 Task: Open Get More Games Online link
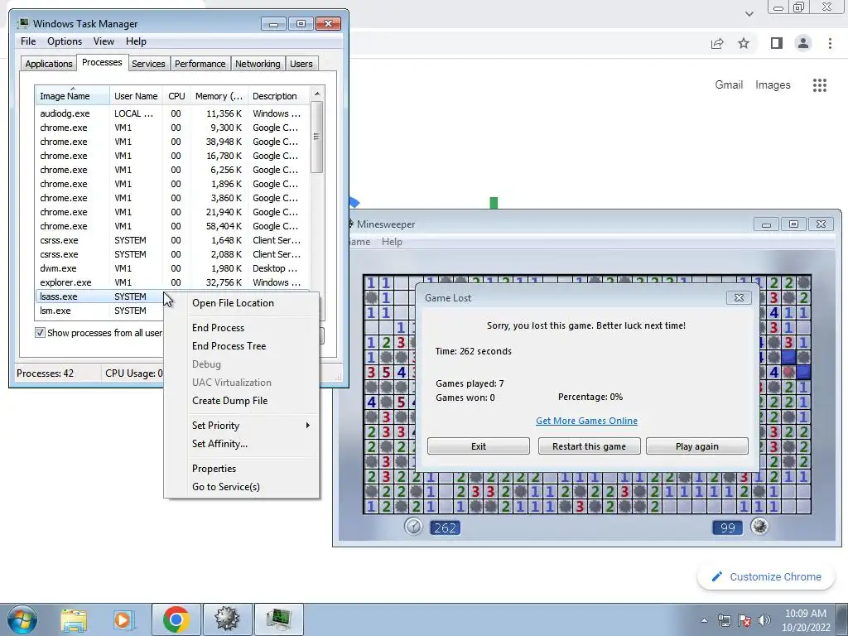tap(586, 421)
